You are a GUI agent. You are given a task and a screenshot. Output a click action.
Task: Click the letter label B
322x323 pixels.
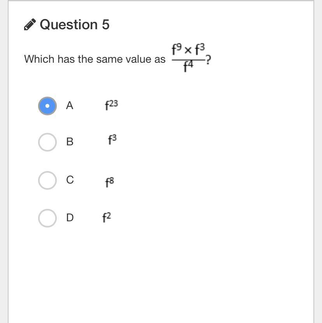(70, 142)
